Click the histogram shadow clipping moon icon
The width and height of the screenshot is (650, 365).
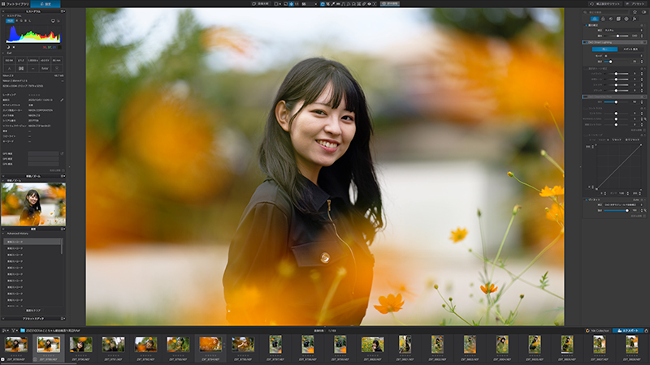point(8,47)
